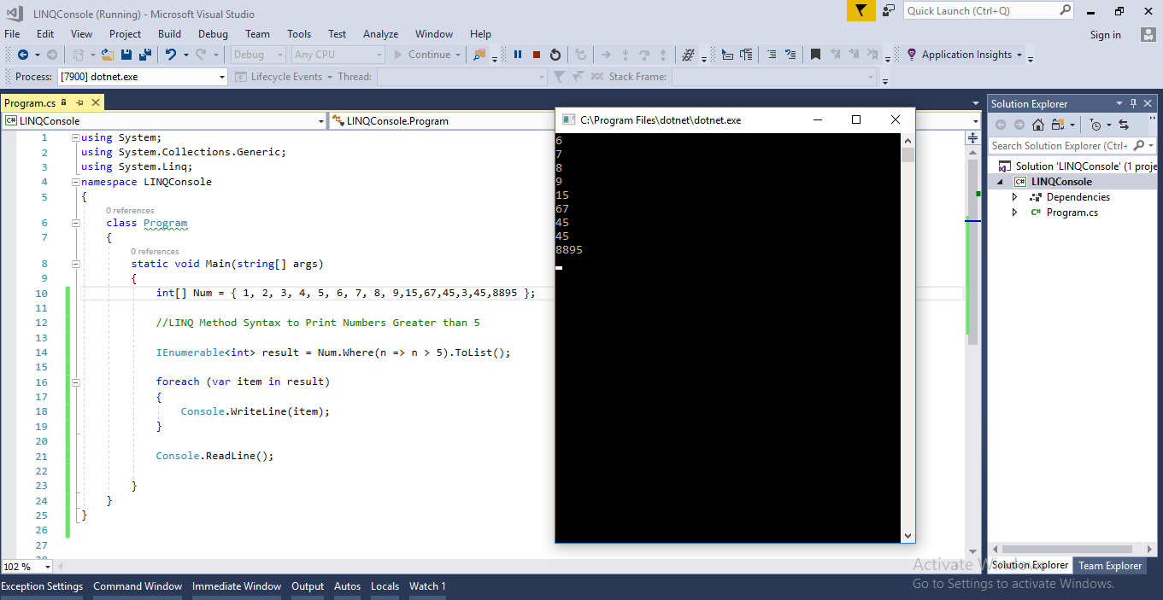Click the feedback icon beside Quick Launch

[x=889, y=10]
